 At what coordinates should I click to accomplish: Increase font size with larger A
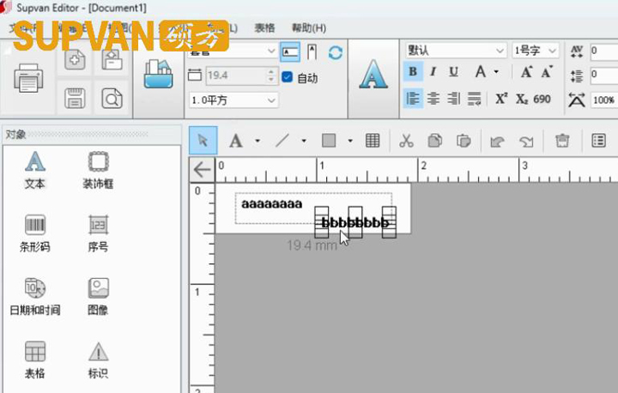click(526, 72)
